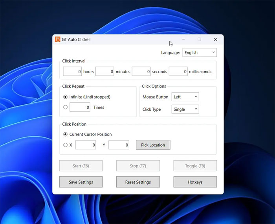Open the Click Type dropdown

click(185, 109)
